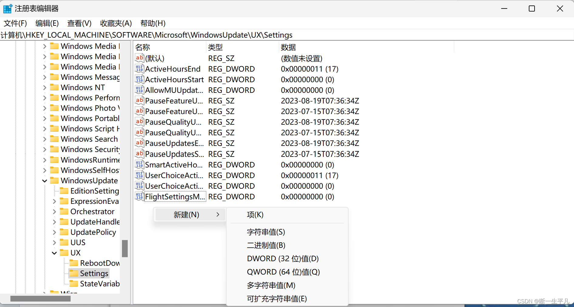Choose 字符串值(S) from new submenu
Image resolution: width=574 pixels, height=307 pixels.
coord(287,232)
